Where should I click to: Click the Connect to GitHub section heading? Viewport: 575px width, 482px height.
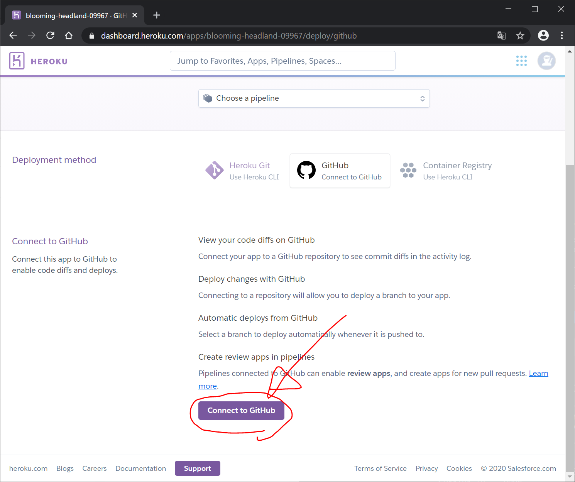point(50,241)
